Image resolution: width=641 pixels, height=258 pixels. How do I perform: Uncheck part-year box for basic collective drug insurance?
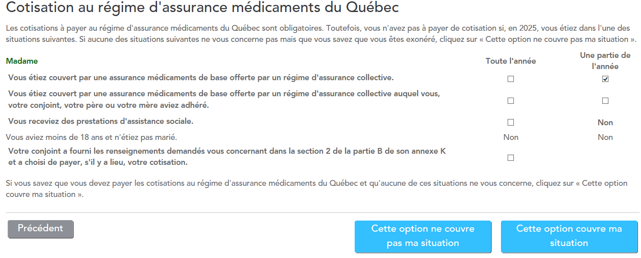pyautogui.click(x=605, y=79)
